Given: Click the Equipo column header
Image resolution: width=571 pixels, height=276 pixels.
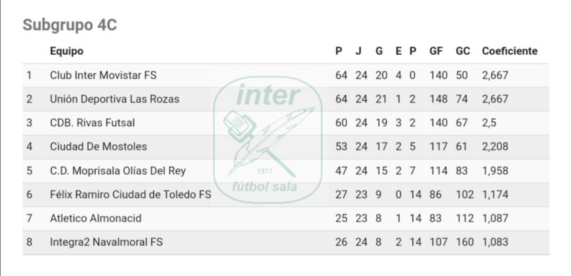Looking at the screenshot, I should pos(66,51).
